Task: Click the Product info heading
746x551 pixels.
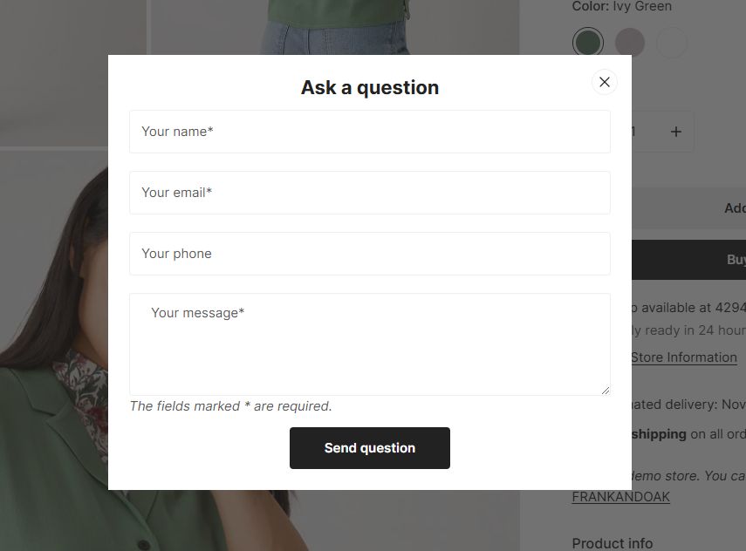Action: 613,543
